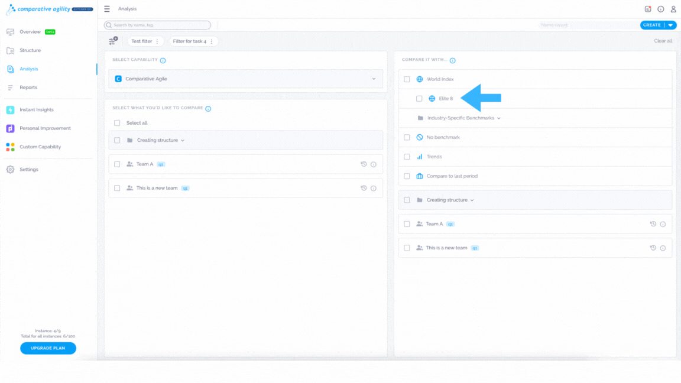Screen dimensions: 681x383
Task: Enable the World Index checkbox
Action: [407, 79]
